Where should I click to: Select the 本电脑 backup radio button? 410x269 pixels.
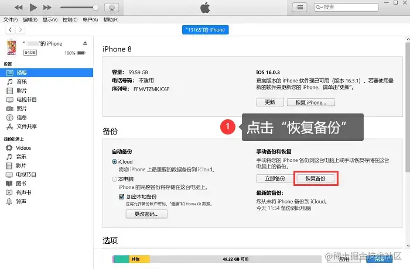[x=114, y=179]
